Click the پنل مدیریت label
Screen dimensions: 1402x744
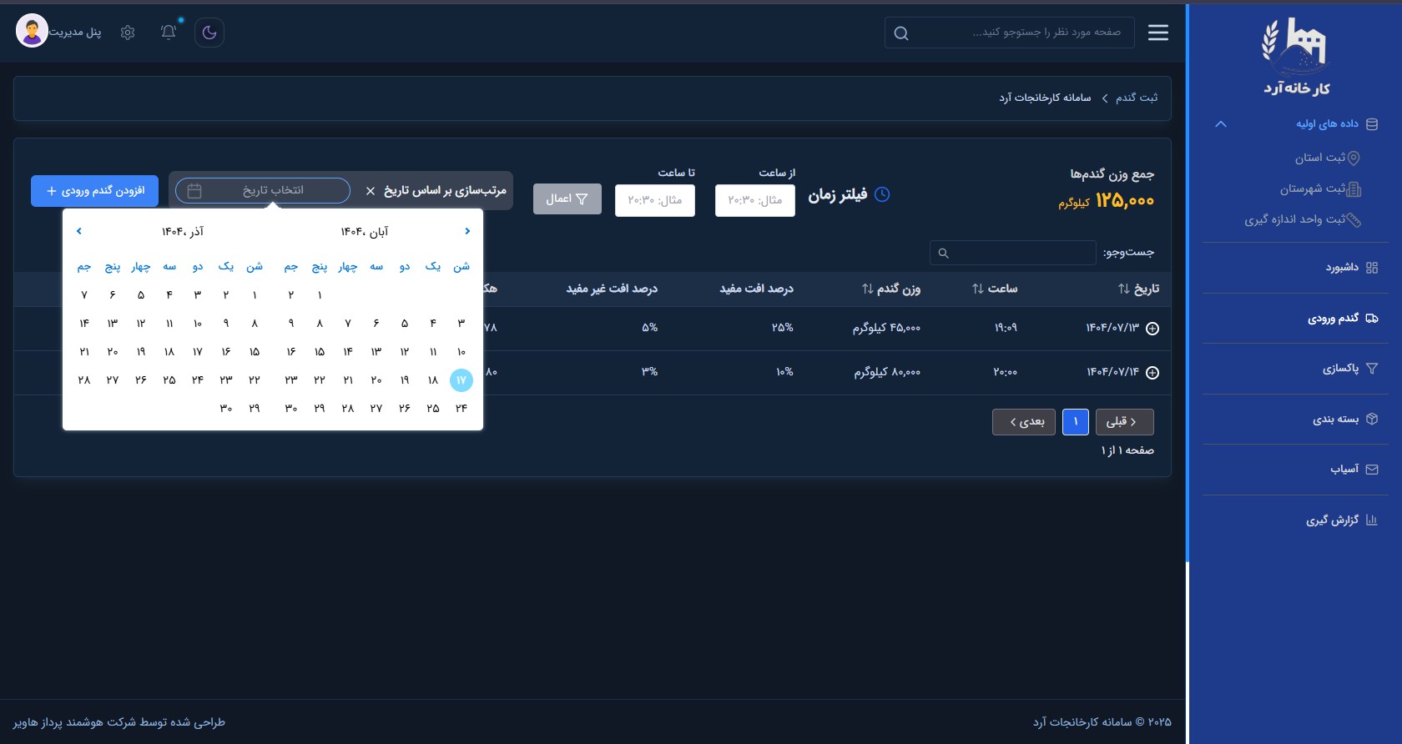pos(75,33)
